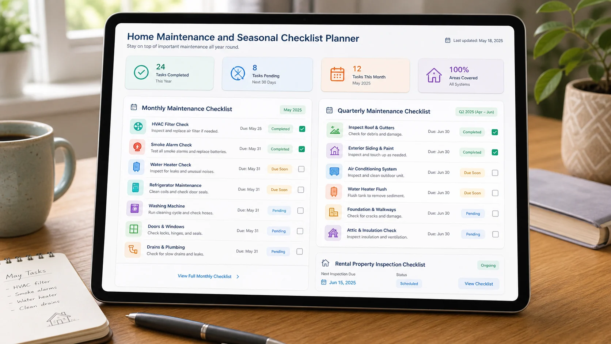Open the View Full Monthly Checklist link
The width and height of the screenshot is (611, 344).
click(x=205, y=276)
